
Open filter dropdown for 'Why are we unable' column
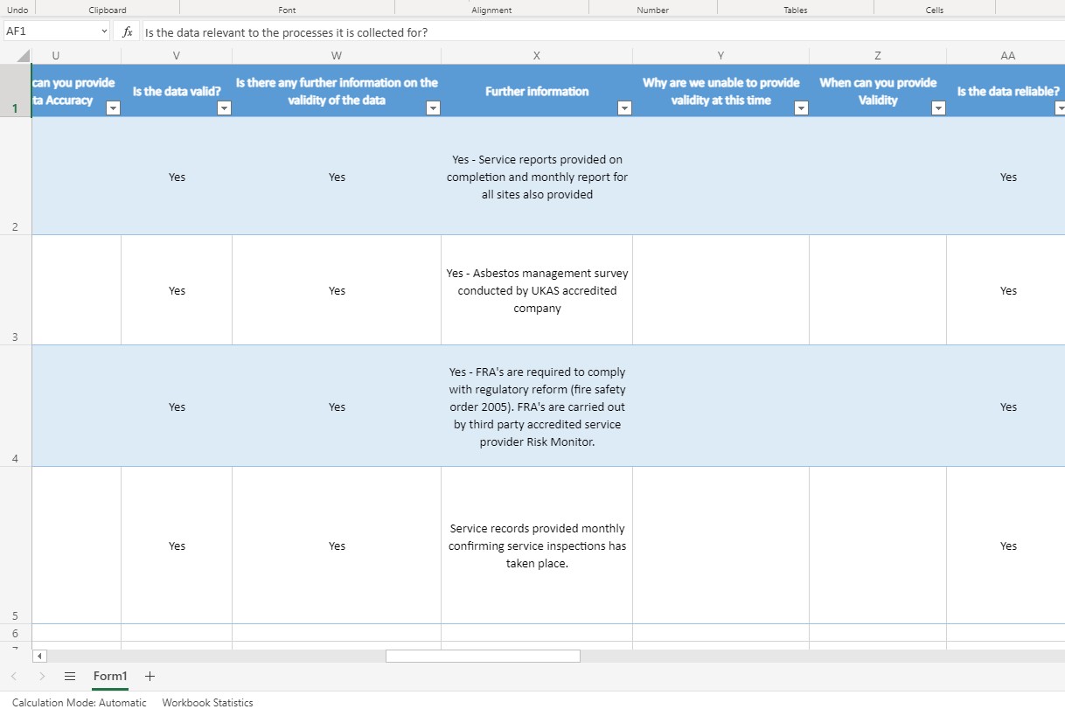(801, 108)
